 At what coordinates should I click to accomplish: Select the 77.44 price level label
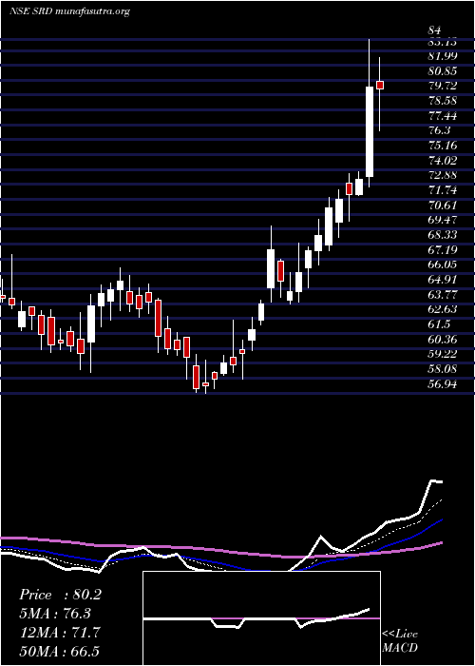pyautogui.click(x=443, y=116)
